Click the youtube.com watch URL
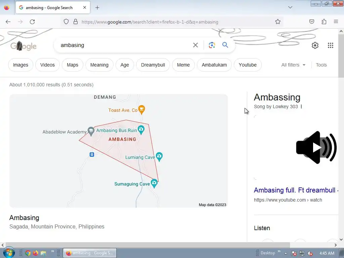Screen dimensions: 344x258 click(x=288, y=200)
